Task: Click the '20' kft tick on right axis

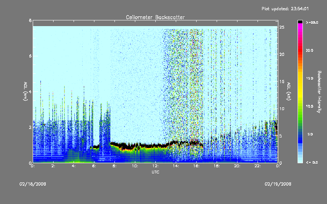Action: click(x=282, y=54)
